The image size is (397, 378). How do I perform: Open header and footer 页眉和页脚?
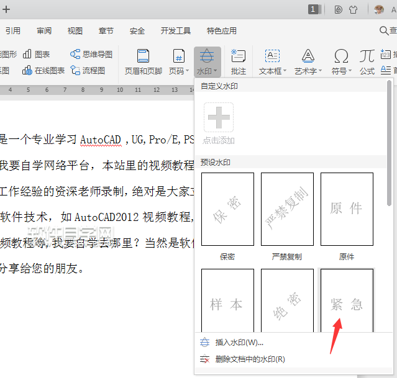point(144,62)
